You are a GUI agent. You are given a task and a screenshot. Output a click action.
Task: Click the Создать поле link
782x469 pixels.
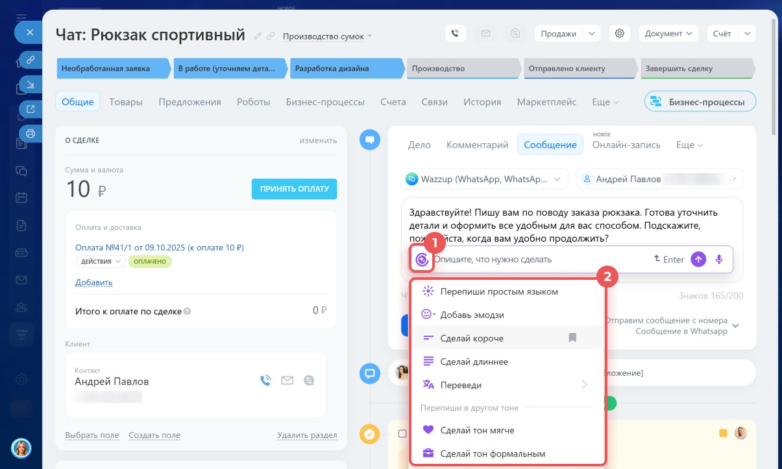point(154,435)
